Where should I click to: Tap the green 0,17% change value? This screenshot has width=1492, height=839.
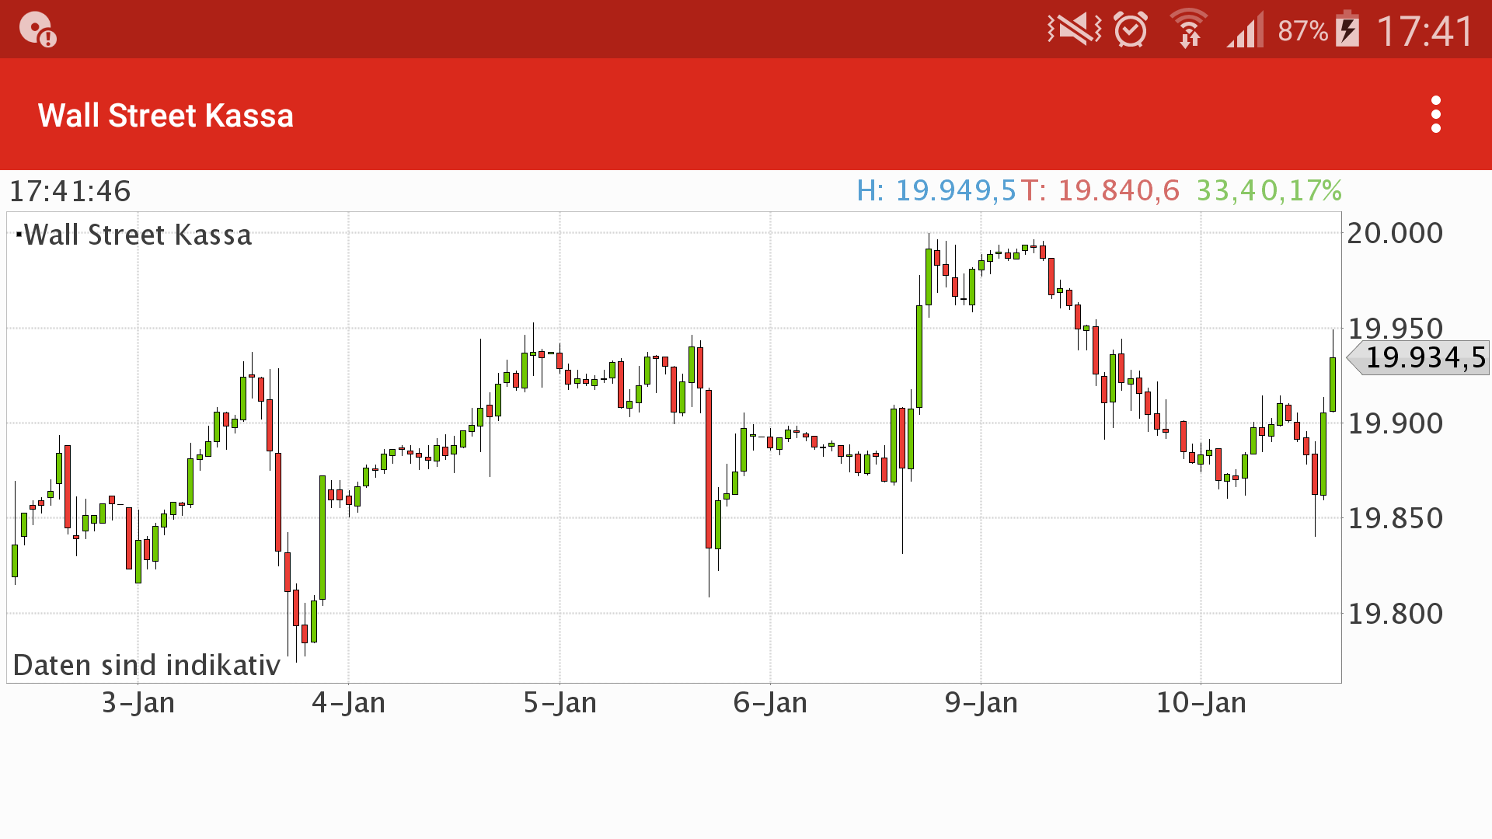tap(1301, 190)
